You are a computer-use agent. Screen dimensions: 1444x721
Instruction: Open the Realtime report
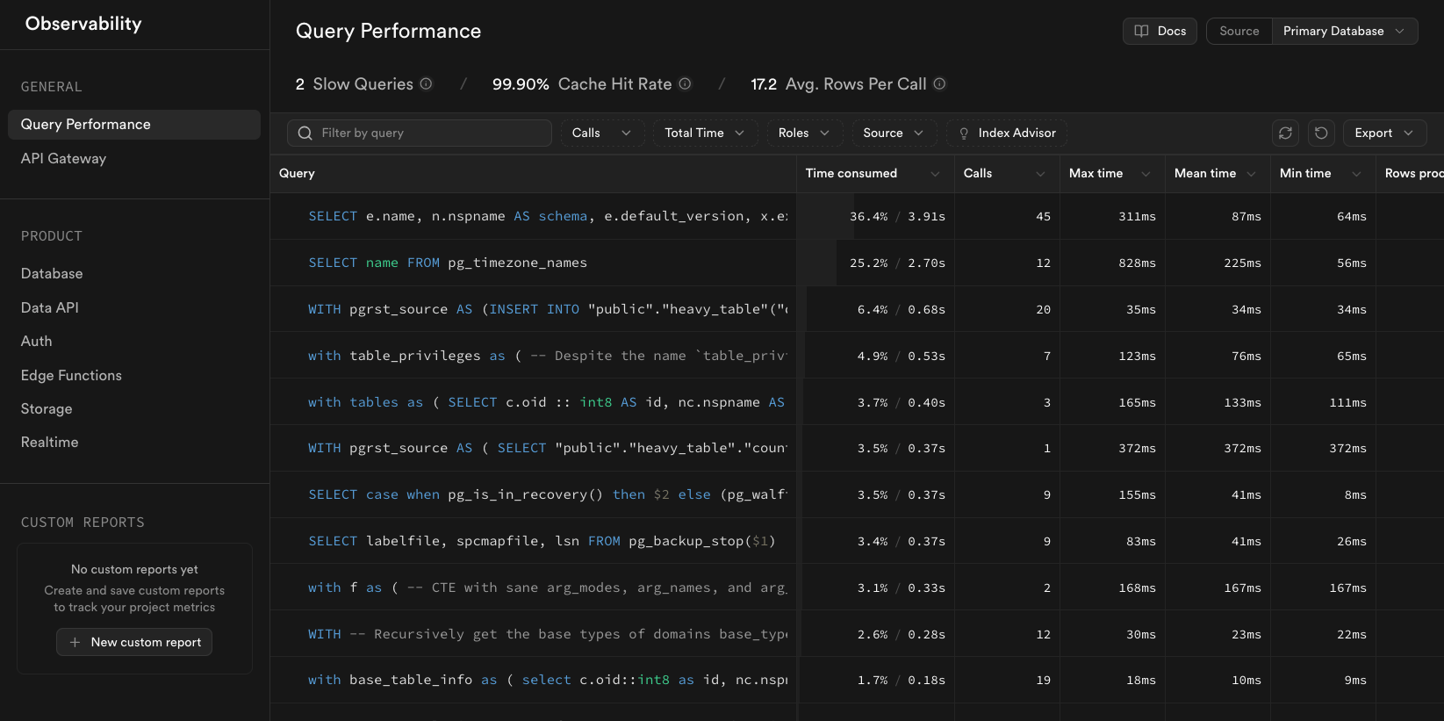pos(50,442)
